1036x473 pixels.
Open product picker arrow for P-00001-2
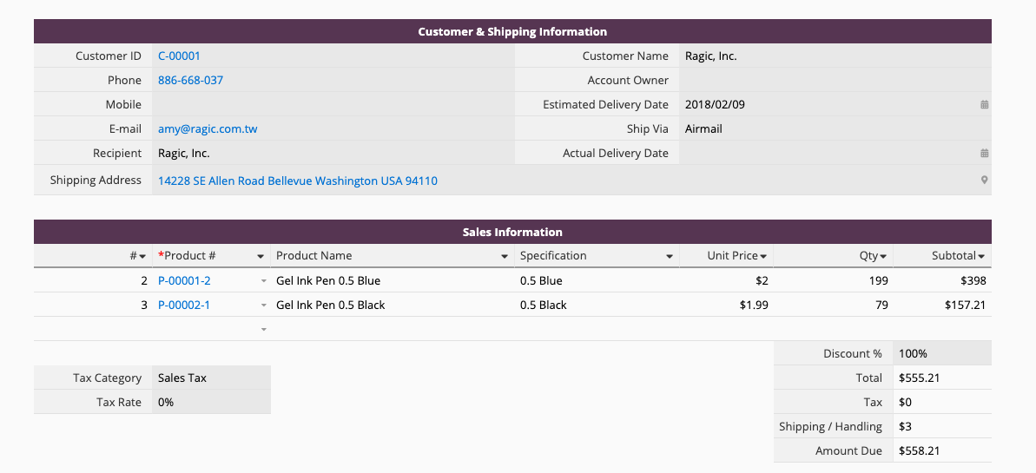tap(263, 281)
